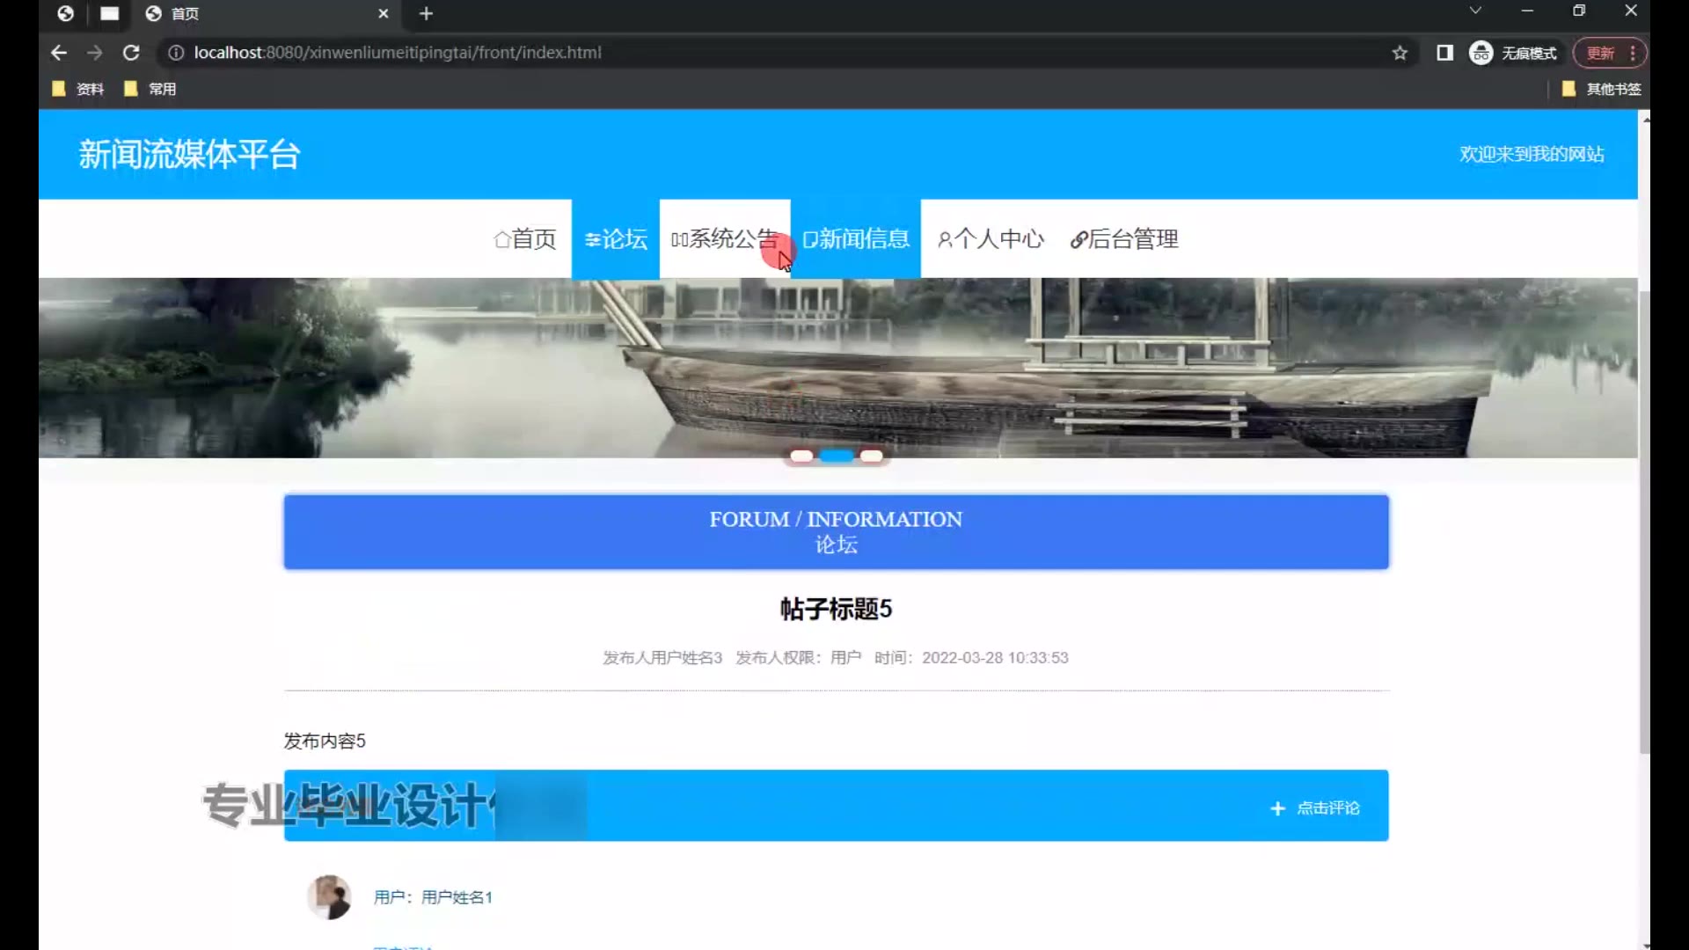This screenshot has height=950, width=1689.
Task: Select the third carousel indicator dot
Action: [871, 456]
